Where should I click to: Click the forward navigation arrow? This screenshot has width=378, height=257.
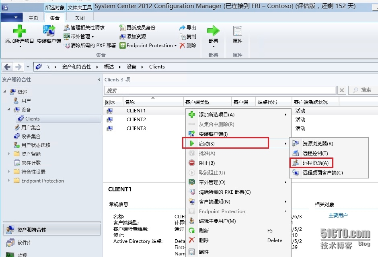(18, 66)
